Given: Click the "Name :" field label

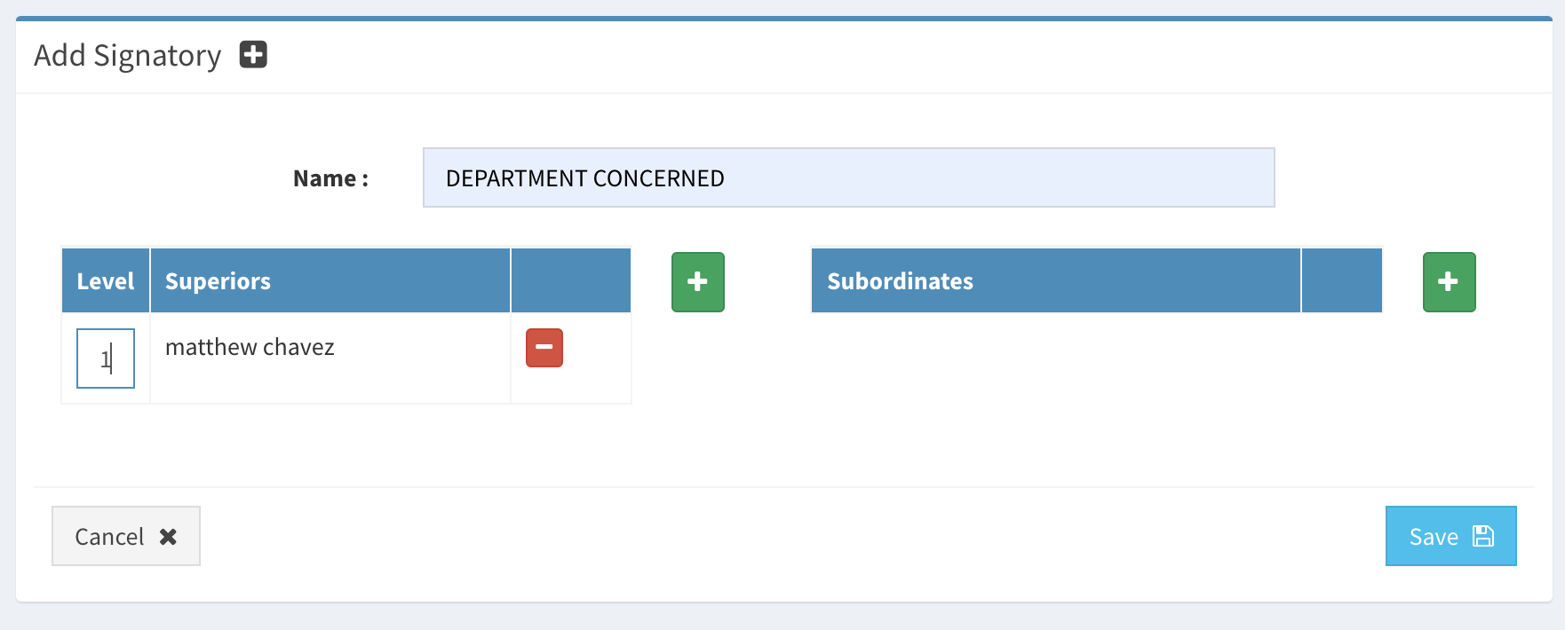Looking at the screenshot, I should 330,178.
